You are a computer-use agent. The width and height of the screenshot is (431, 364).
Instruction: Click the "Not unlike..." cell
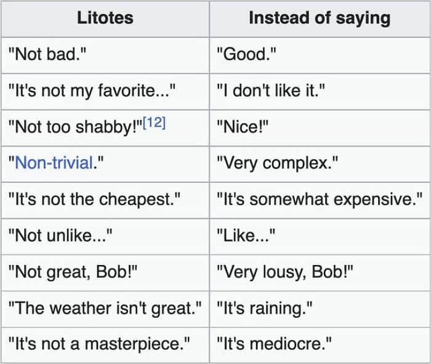pos(60,235)
